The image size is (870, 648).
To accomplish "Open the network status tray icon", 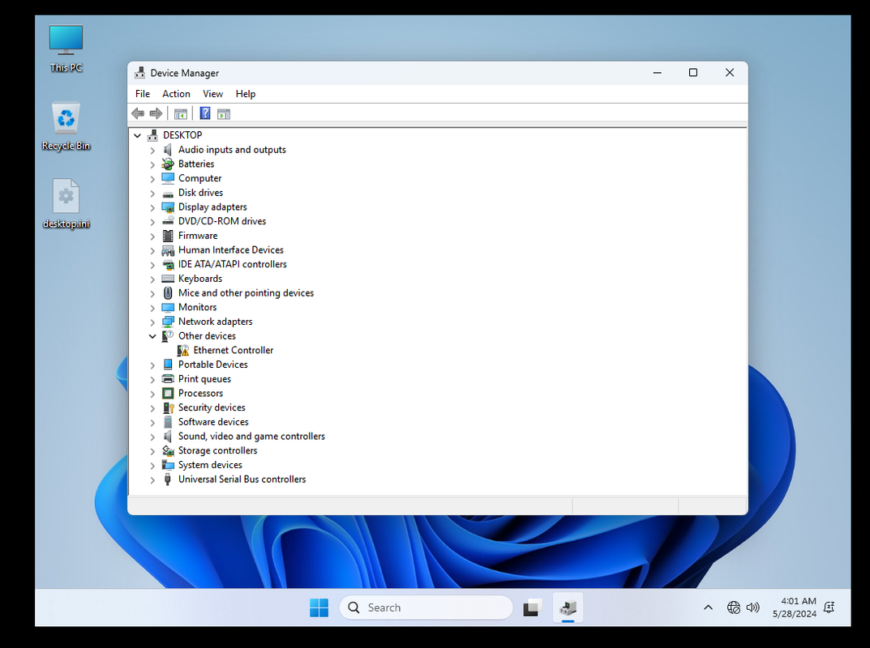I will (x=734, y=607).
